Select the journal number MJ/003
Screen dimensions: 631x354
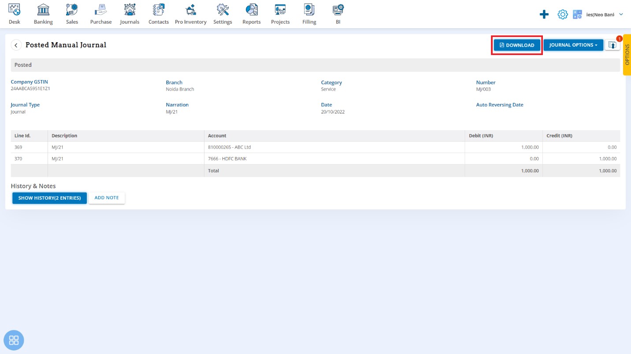click(483, 89)
